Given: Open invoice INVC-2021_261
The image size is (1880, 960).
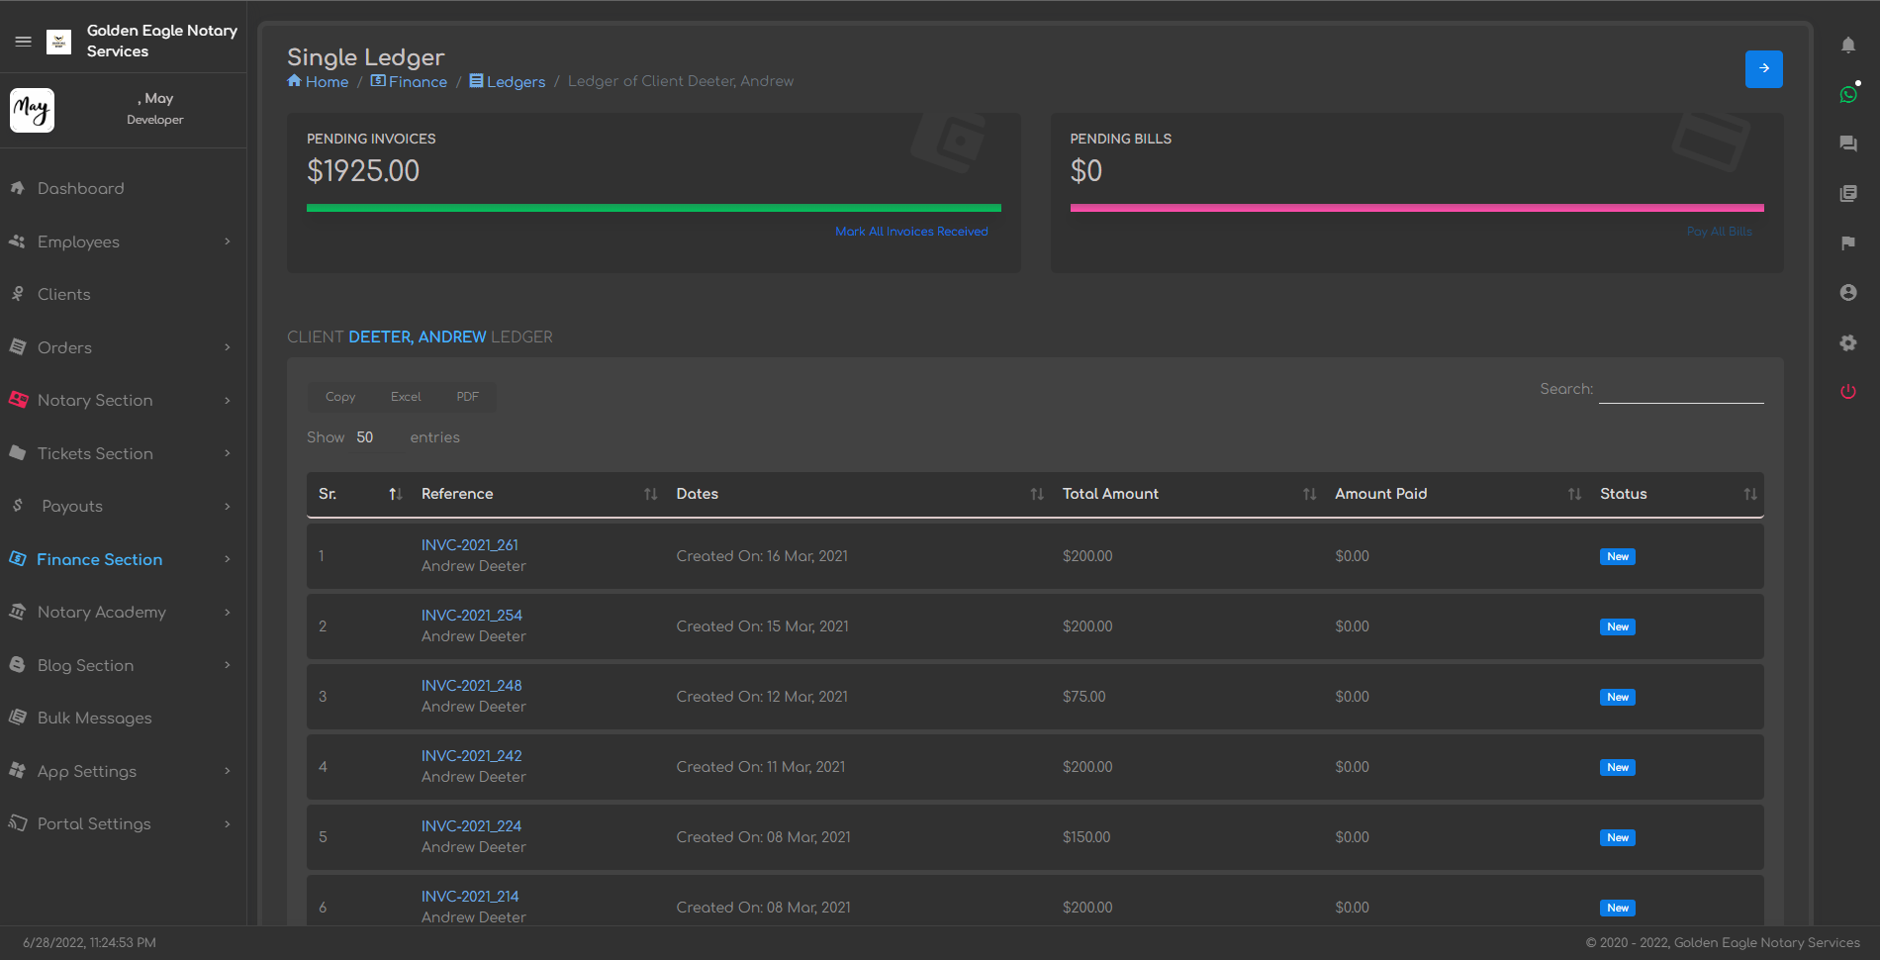Looking at the screenshot, I should point(470,545).
